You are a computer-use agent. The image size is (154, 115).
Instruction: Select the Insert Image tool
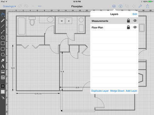tap(3, 72)
